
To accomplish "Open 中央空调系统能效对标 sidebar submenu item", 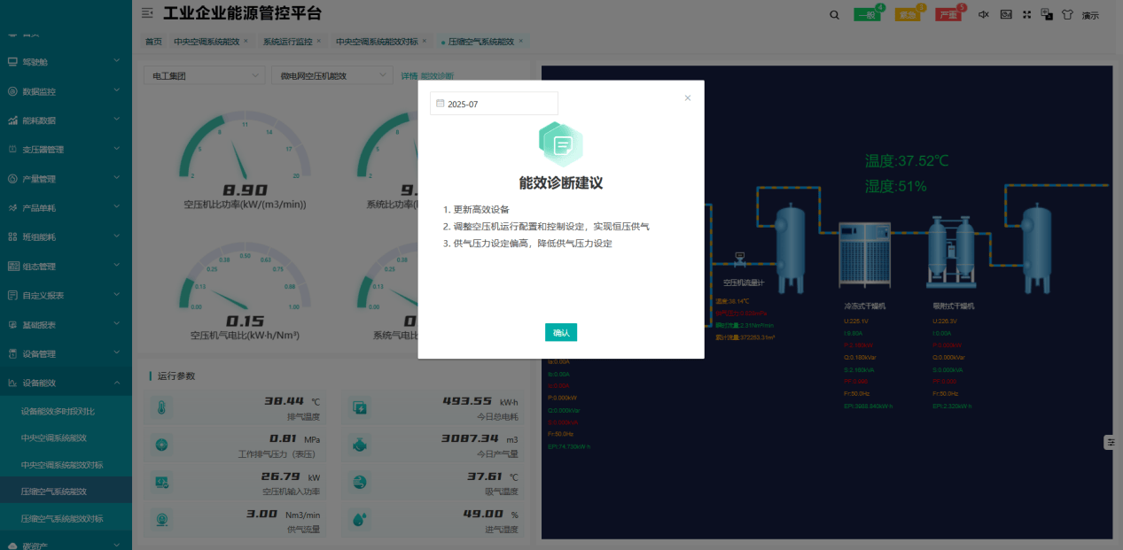I will pyautogui.click(x=66, y=465).
